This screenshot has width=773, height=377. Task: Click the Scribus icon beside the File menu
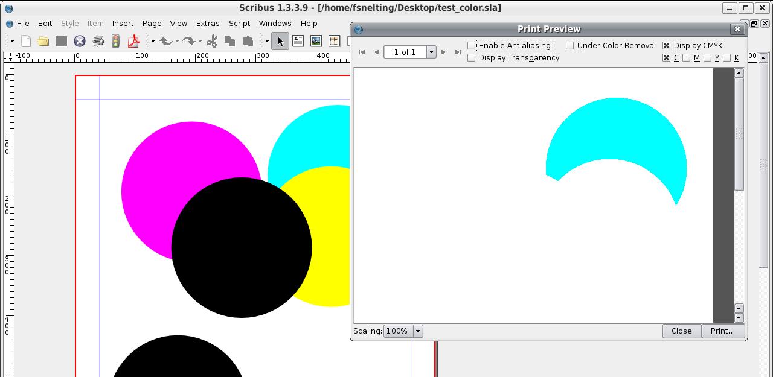coord(9,24)
